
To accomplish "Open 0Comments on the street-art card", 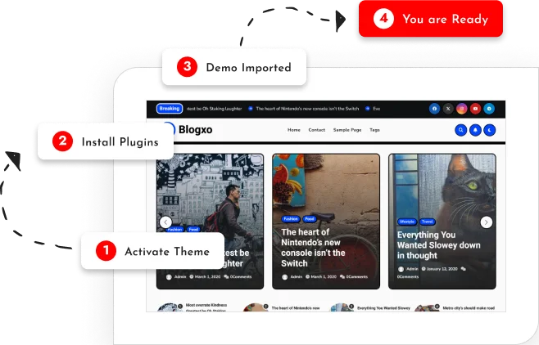I will pyautogui.click(x=241, y=277).
